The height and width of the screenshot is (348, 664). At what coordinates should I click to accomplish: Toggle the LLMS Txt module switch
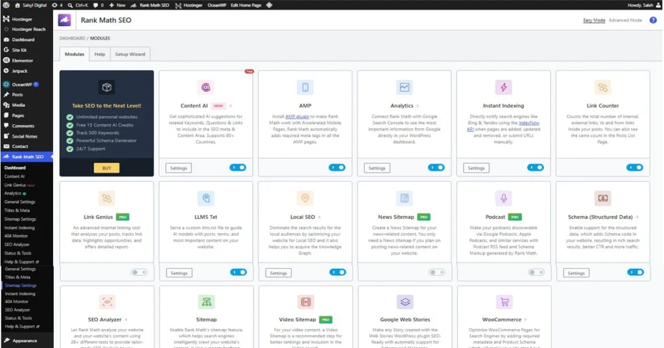[239, 272]
